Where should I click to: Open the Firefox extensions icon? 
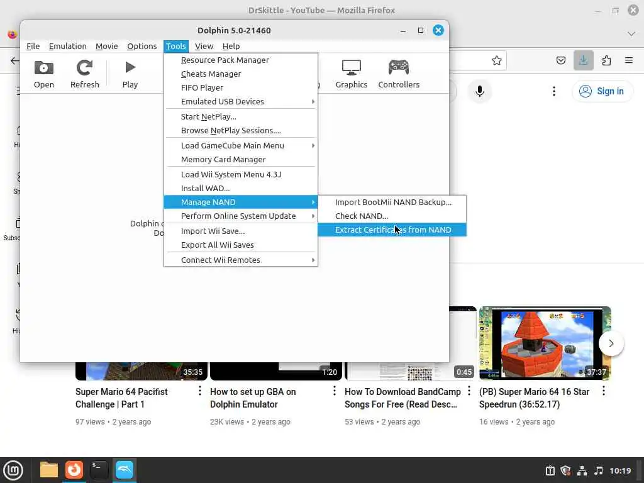[x=606, y=61]
